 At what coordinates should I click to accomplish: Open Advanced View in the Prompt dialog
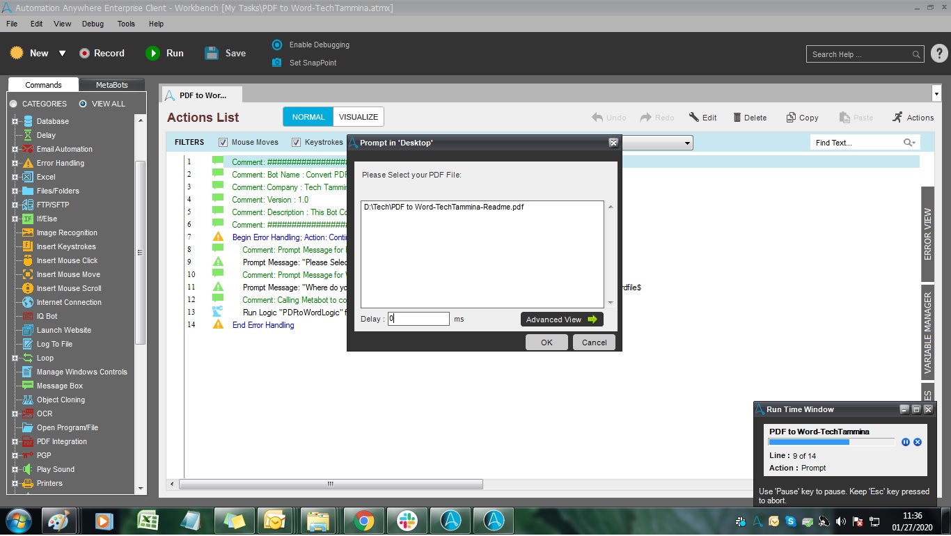[562, 320]
